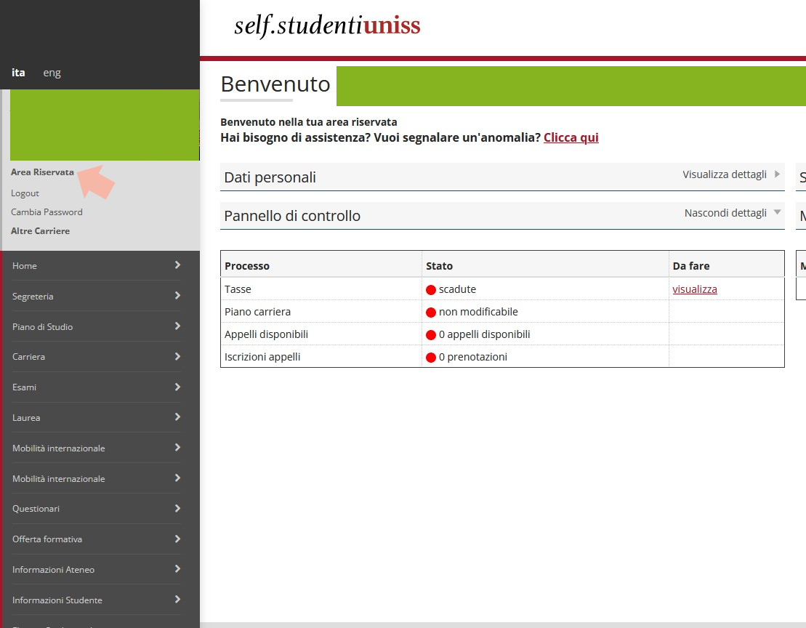Click the chevron icon next to Home
The image size is (806, 628).
tap(178, 266)
